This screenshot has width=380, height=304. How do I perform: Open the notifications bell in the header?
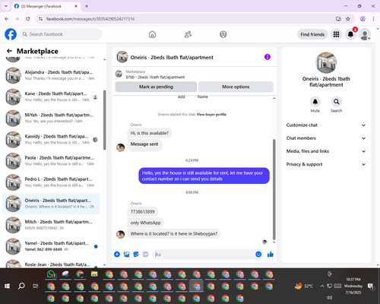point(350,34)
